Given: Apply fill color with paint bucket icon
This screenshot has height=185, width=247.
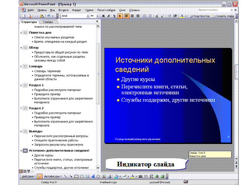Looking at the screenshot, I should point(116,176).
